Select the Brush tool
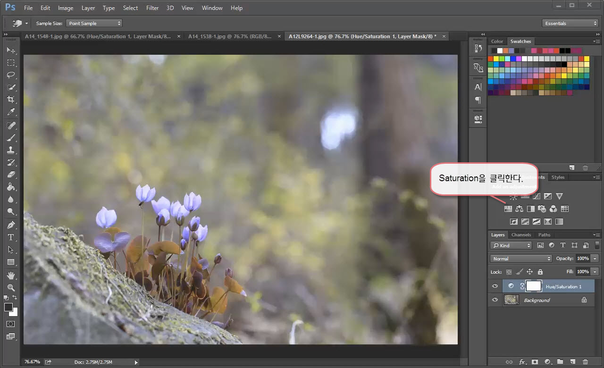 11,138
